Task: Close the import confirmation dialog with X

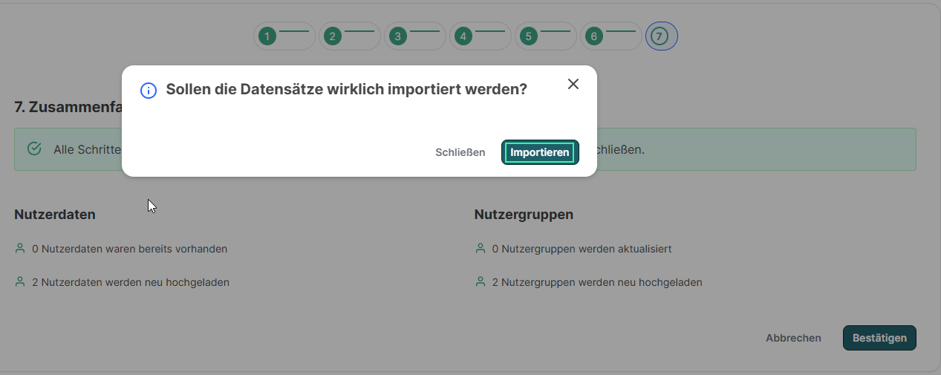Action: pyautogui.click(x=573, y=84)
